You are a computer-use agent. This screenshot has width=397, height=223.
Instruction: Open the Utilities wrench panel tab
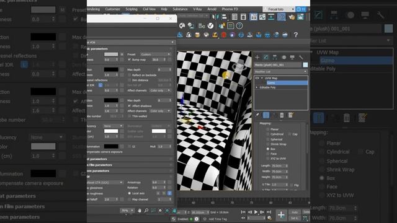pyautogui.click(x=301, y=58)
